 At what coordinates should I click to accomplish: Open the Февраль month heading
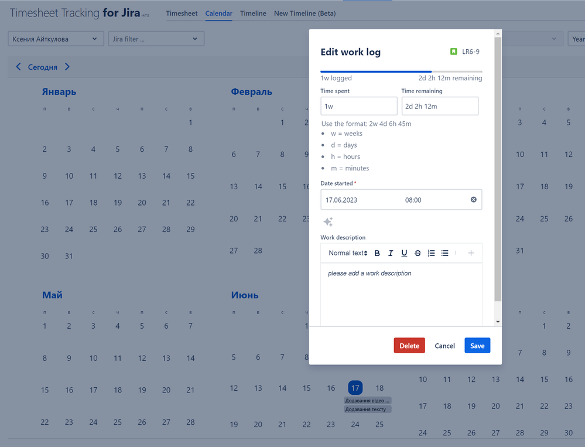coord(251,92)
